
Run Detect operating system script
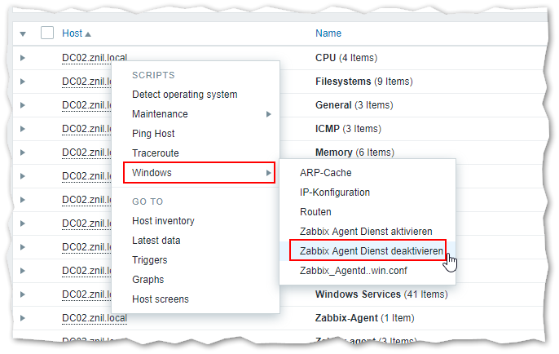pos(185,95)
